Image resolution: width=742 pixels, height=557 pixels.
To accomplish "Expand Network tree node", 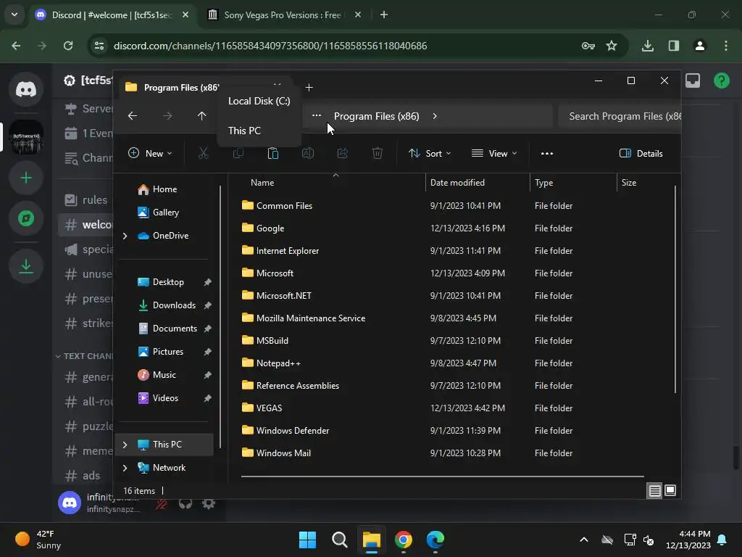I will coord(125,468).
